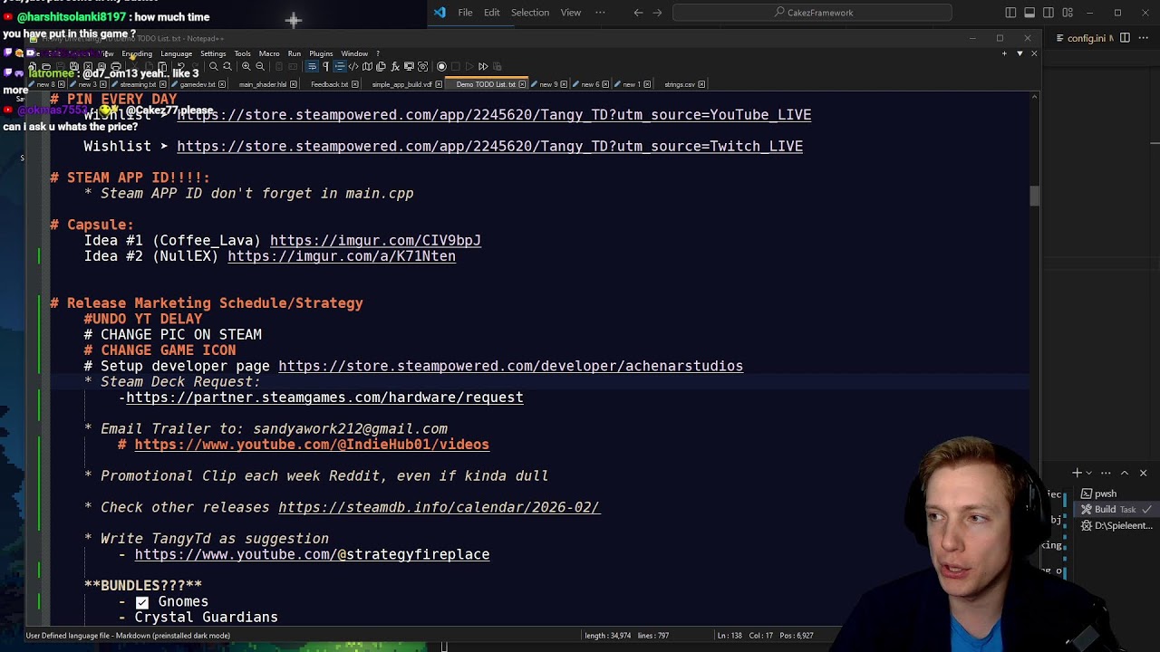Open the Twitch_LIVE Steam wishlist link

click(489, 147)
